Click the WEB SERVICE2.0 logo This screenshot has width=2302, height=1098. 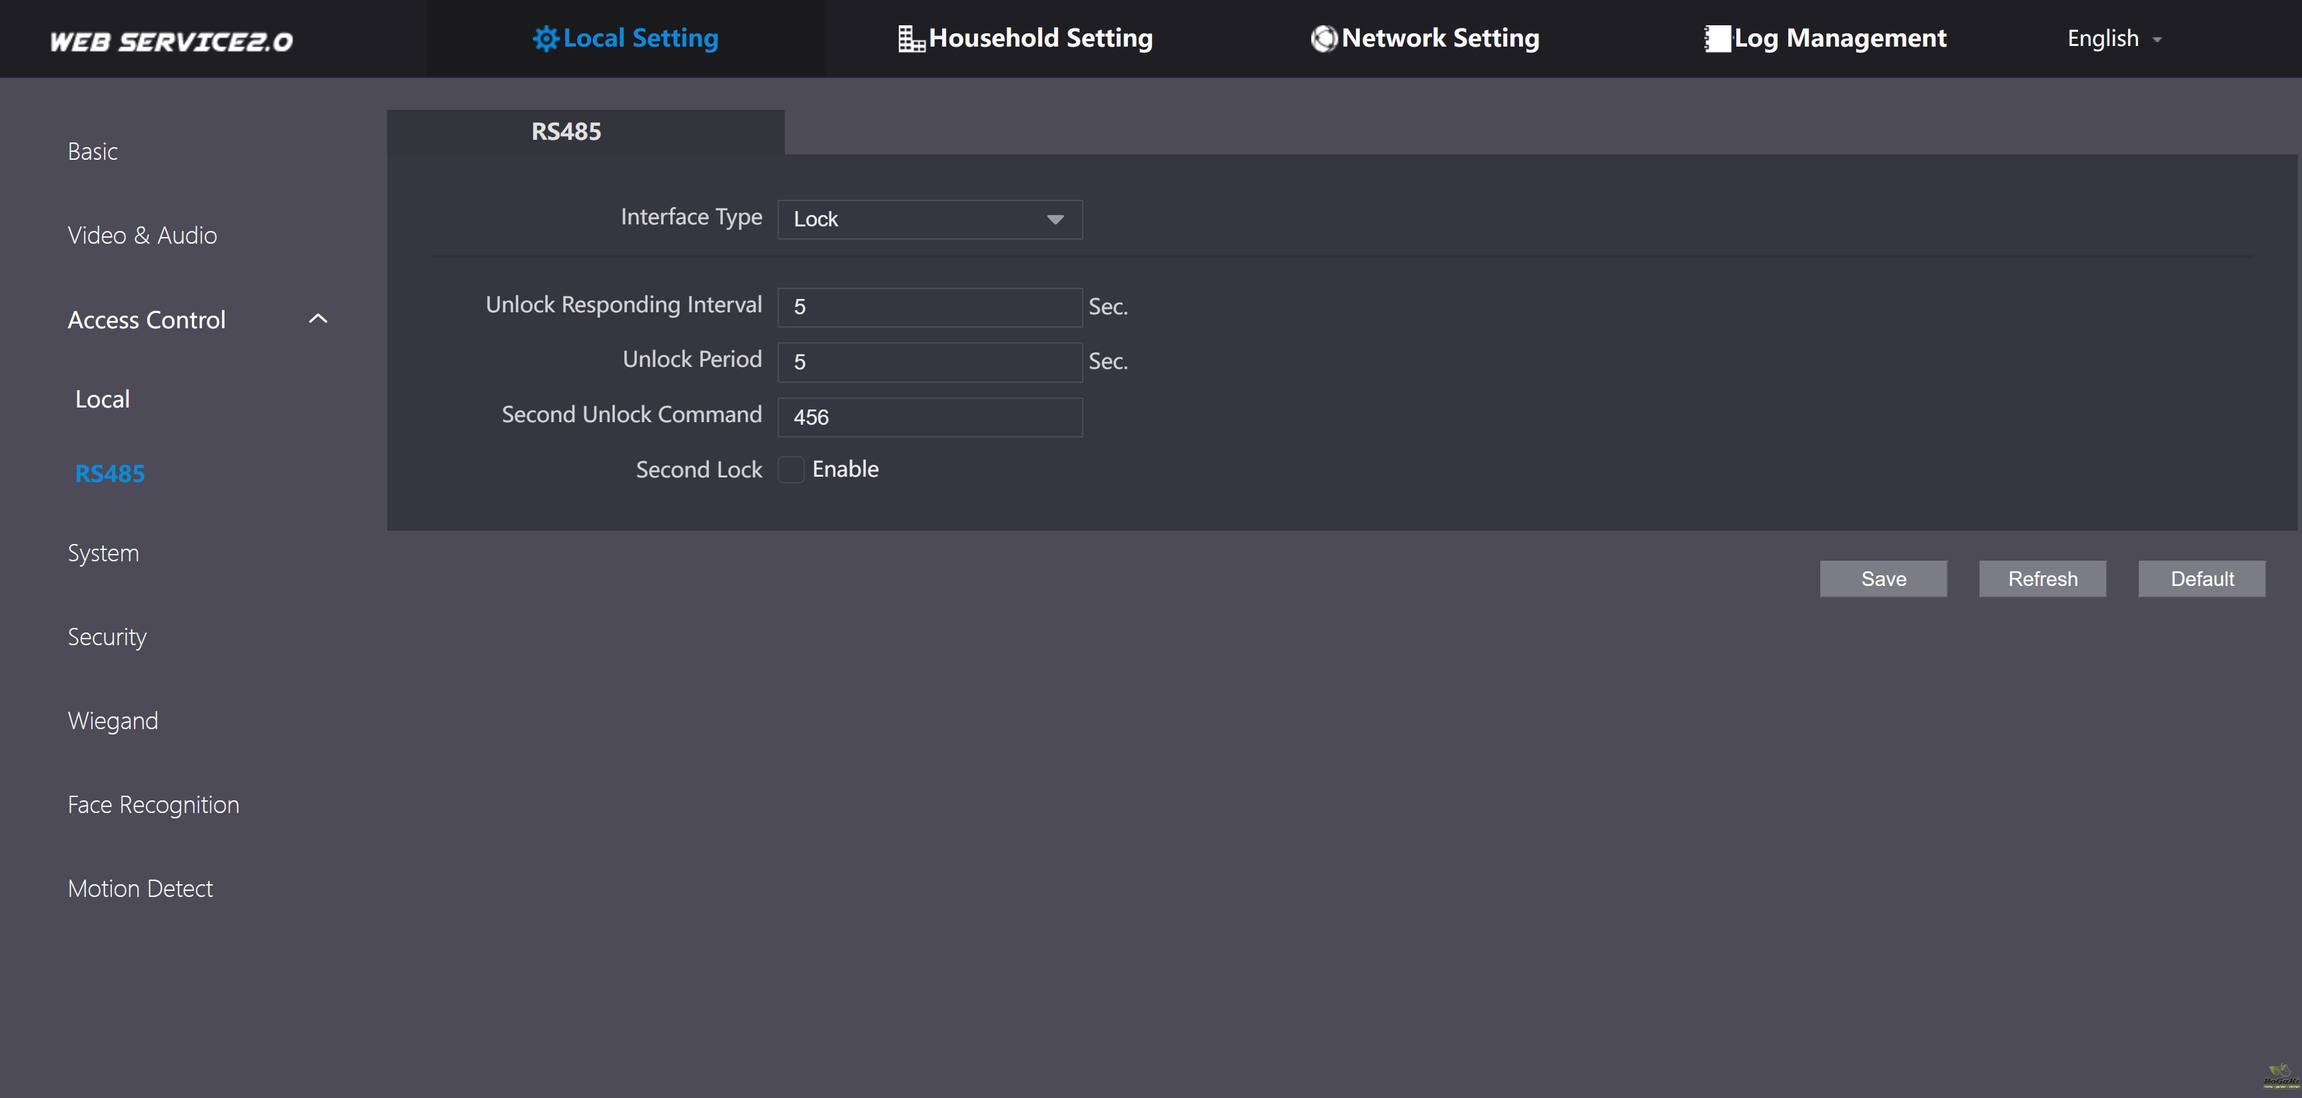coord(171,41)
